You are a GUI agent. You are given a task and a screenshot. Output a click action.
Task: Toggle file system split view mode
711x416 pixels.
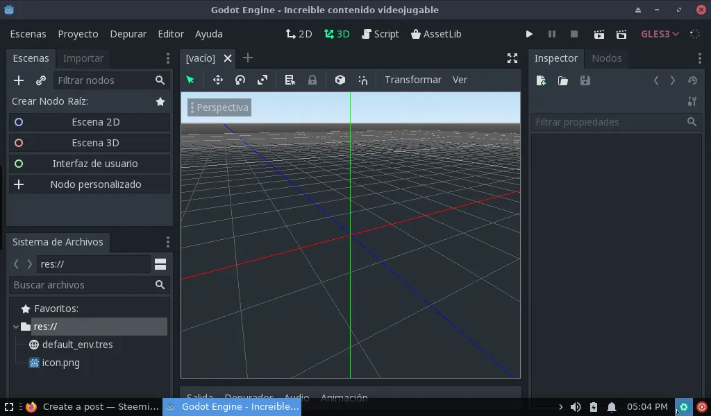160,264
